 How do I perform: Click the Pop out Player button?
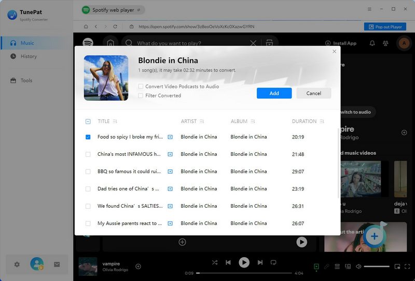click(x=385, y=27)
